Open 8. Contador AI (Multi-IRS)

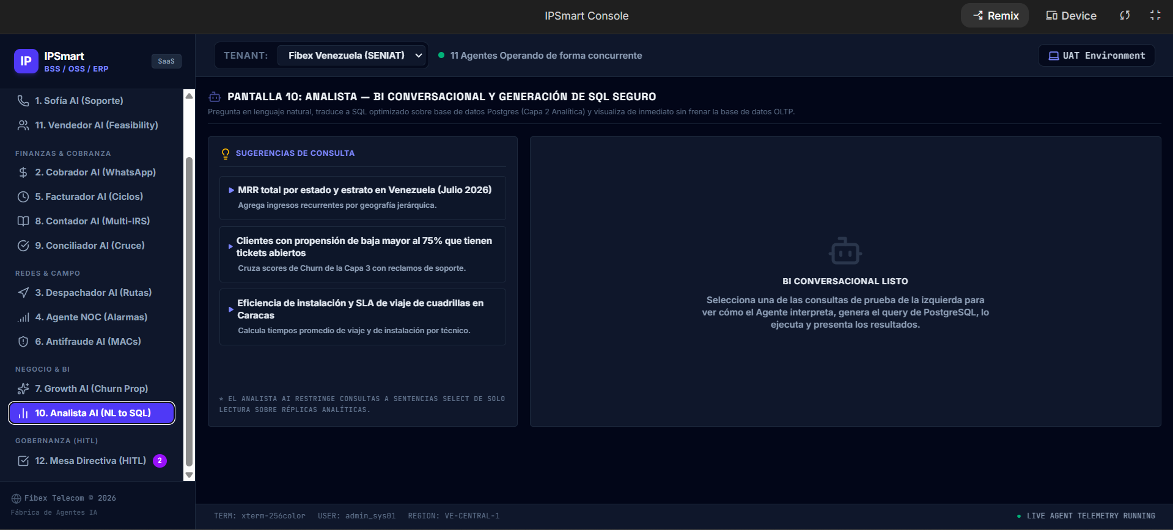coord(92,221)
